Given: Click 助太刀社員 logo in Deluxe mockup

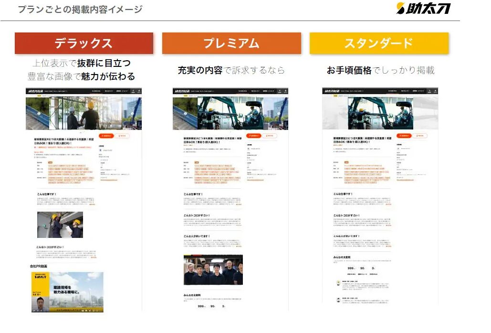Looking at the screenshot, I should click(35, 91).
